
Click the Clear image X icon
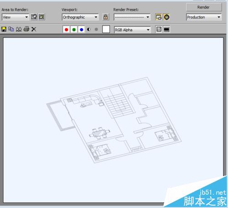pyautogui.click(x=34, y=29)
